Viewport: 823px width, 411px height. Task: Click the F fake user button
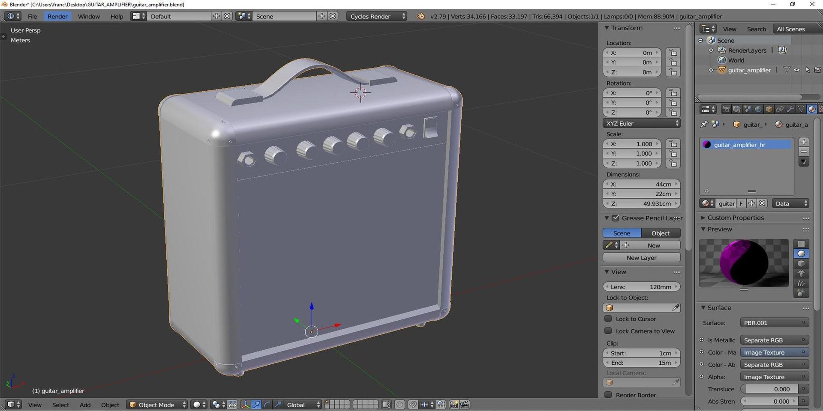[741, 203]
